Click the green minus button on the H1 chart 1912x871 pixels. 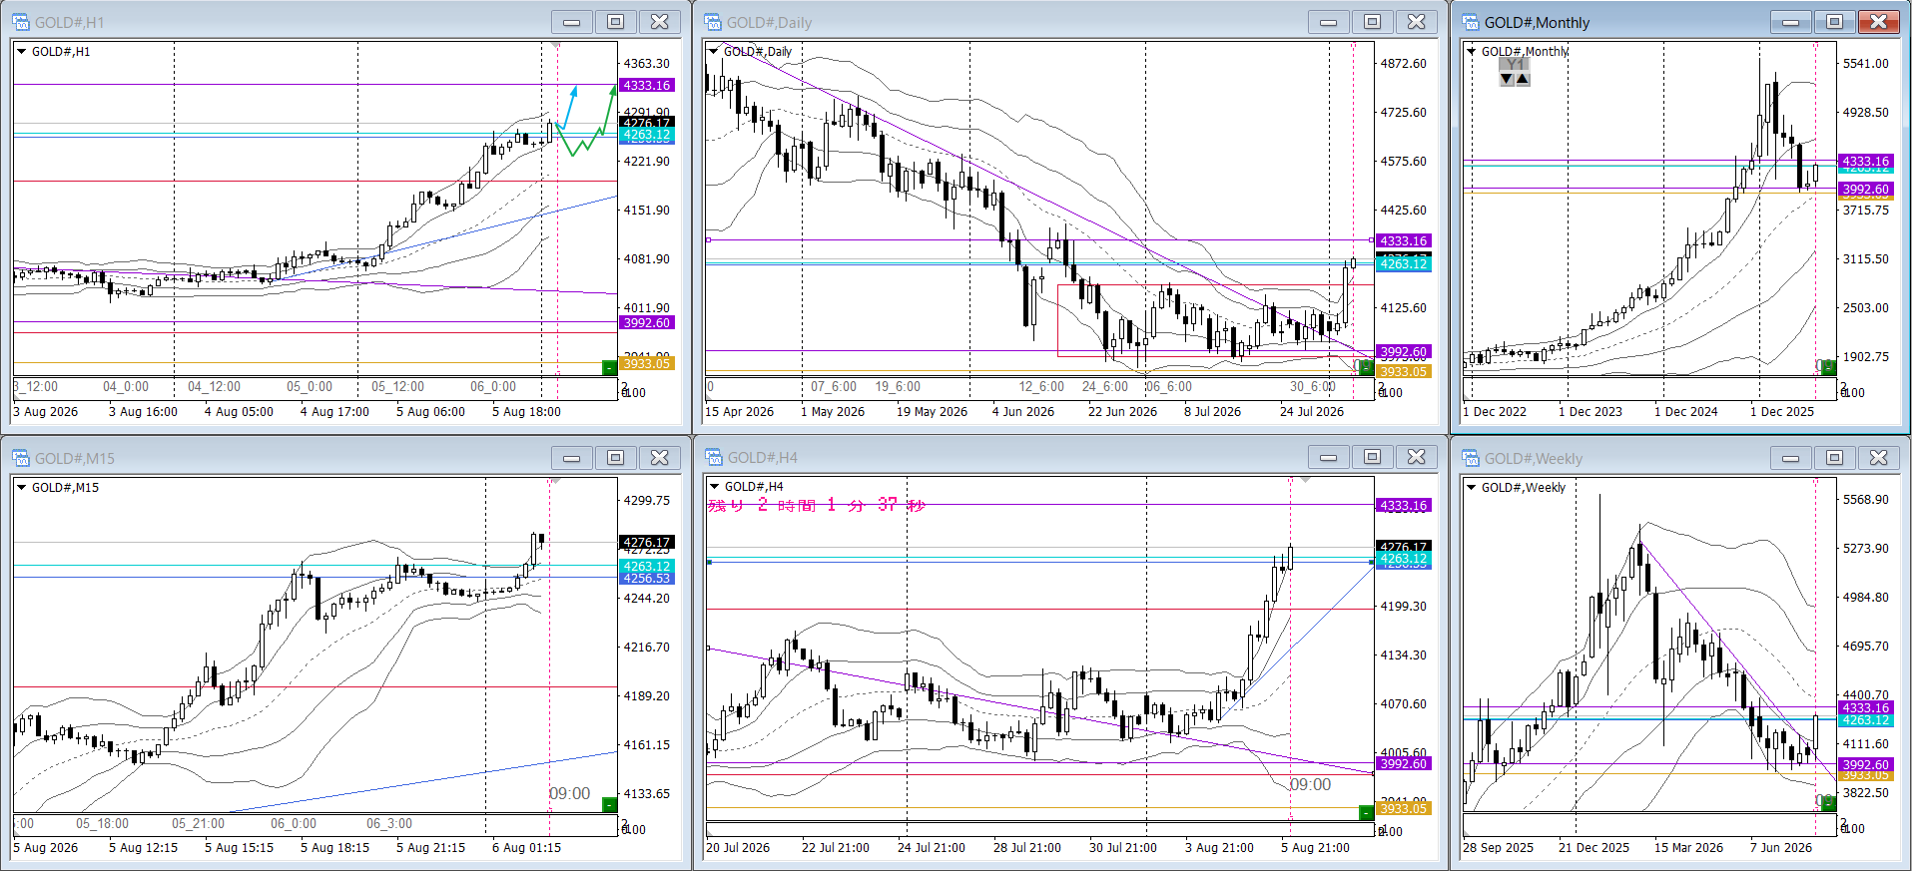609,368
